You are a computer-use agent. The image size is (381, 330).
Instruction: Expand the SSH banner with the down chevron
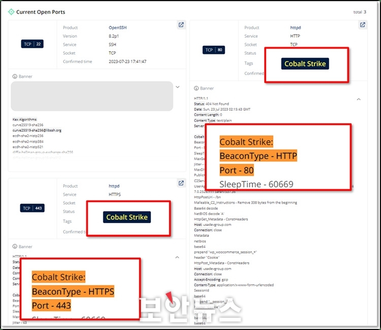click(178, 87)
